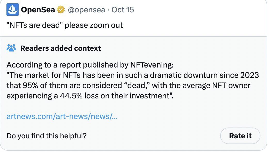Click the "Do you find this helpful?" prompt
Screen dimensions: 270x152
[x=46, y=136]
